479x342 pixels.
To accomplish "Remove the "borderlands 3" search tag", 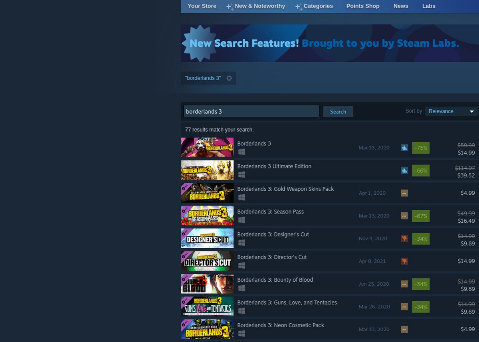I will point(229,78).
